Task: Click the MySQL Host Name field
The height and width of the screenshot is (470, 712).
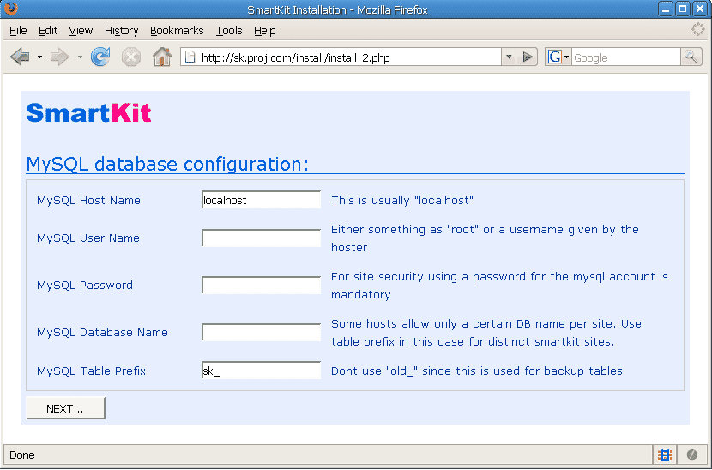Action: click(261, 200)
